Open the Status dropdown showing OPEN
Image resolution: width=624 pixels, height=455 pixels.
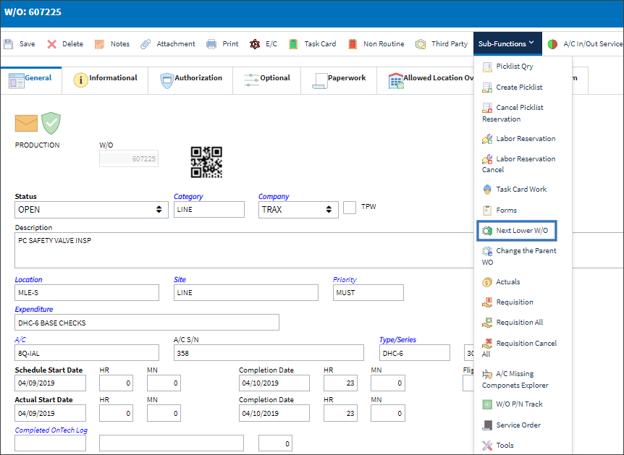(91, 210)
